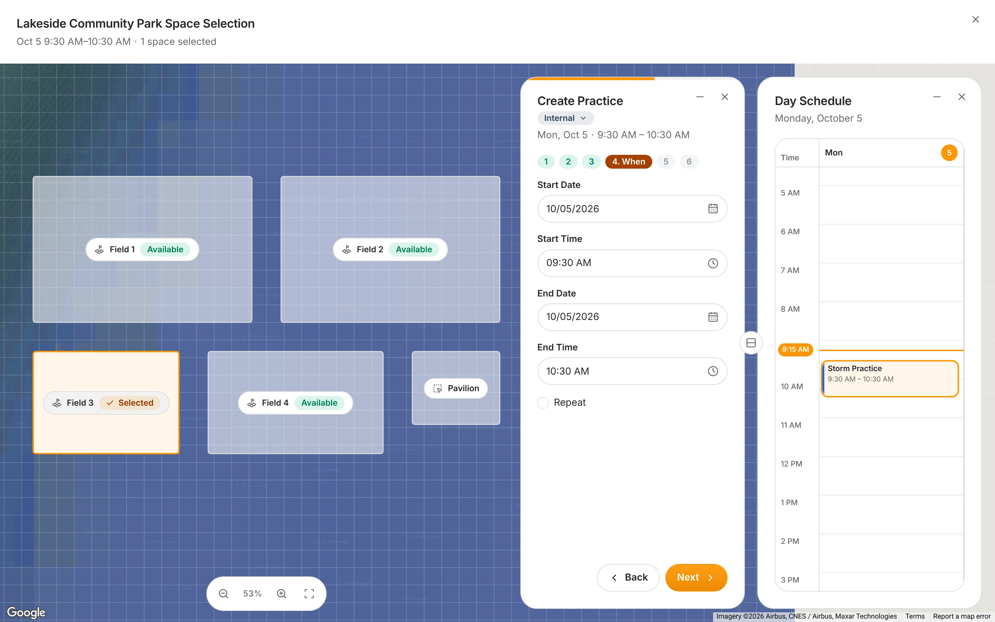Viewport: 995px width, 622px height.
Task: Expand the Internal type dropdown
Action: click(x=565, y=118)
